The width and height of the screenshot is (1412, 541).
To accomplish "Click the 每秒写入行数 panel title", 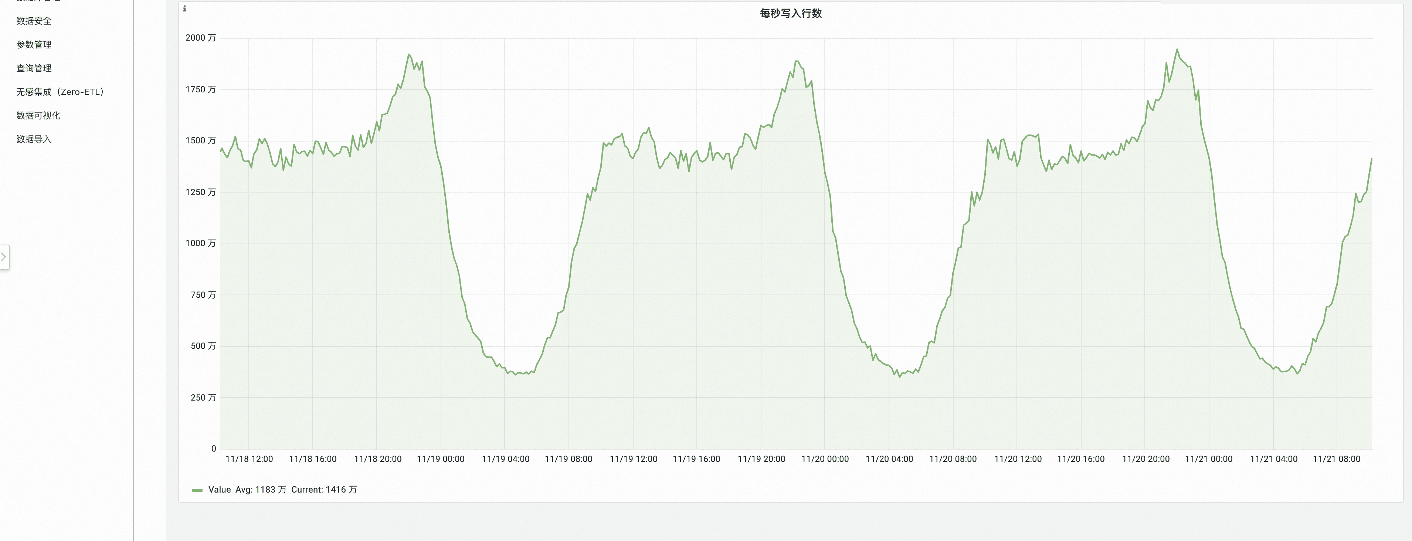I will pos(790,13).
